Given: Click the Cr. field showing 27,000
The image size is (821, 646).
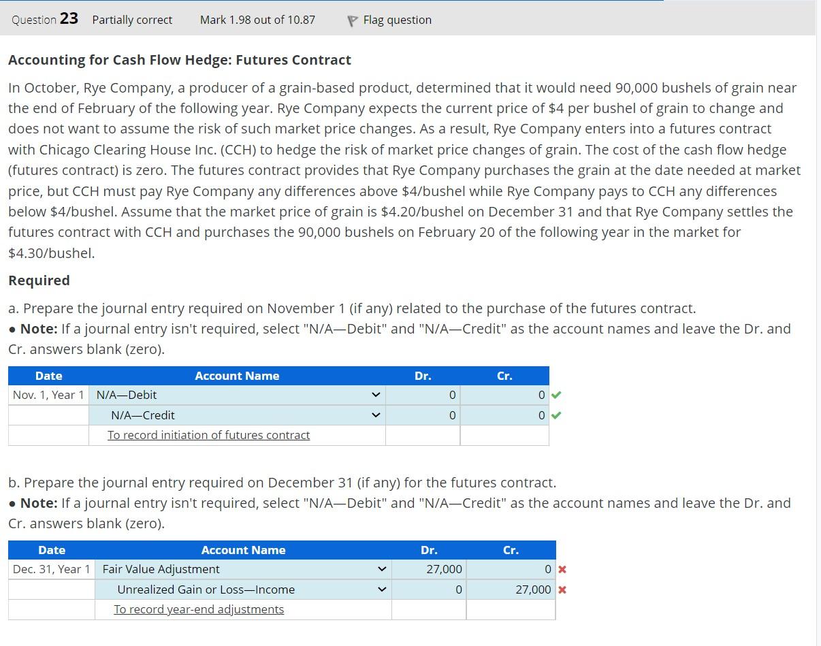Looking at the screenshot, I should coord(511,590).
